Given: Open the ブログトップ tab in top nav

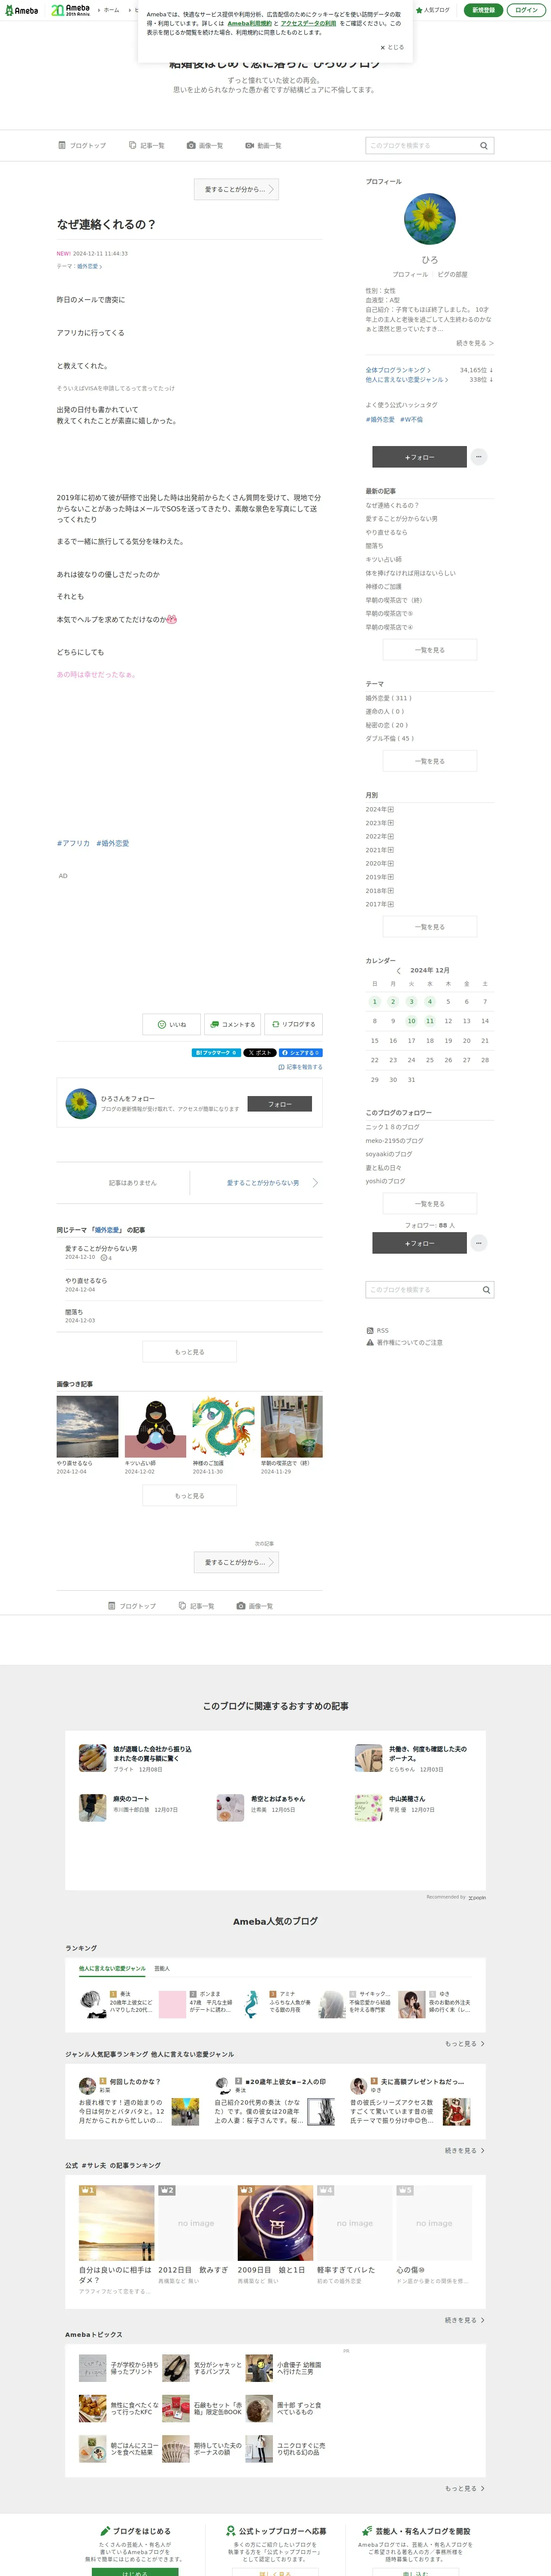Looking at the screenshot, I should [x=82, y=146].
